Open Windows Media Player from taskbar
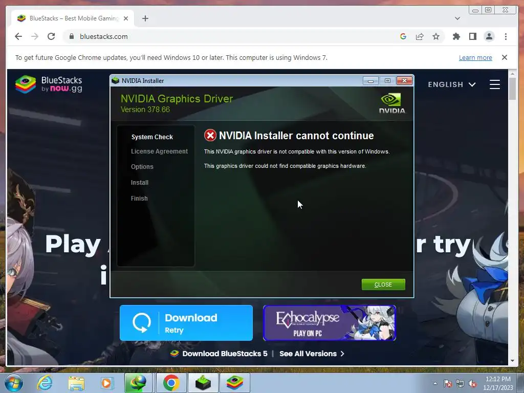Screen dimensions: 524x393 (107, 383)
